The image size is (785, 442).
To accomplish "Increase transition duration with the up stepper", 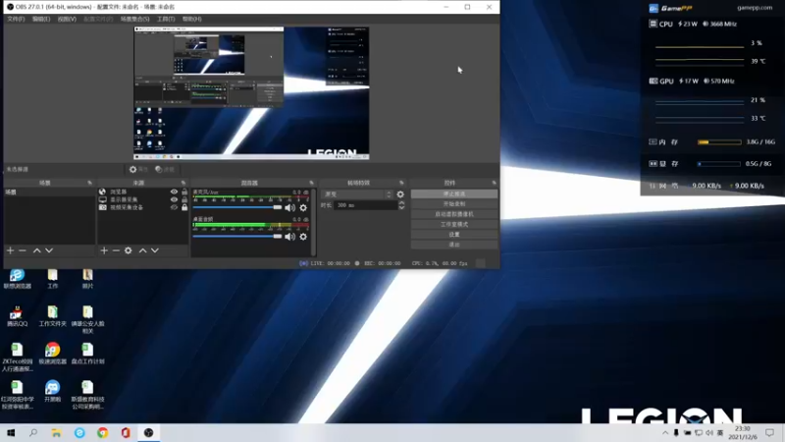I will 401,203.
